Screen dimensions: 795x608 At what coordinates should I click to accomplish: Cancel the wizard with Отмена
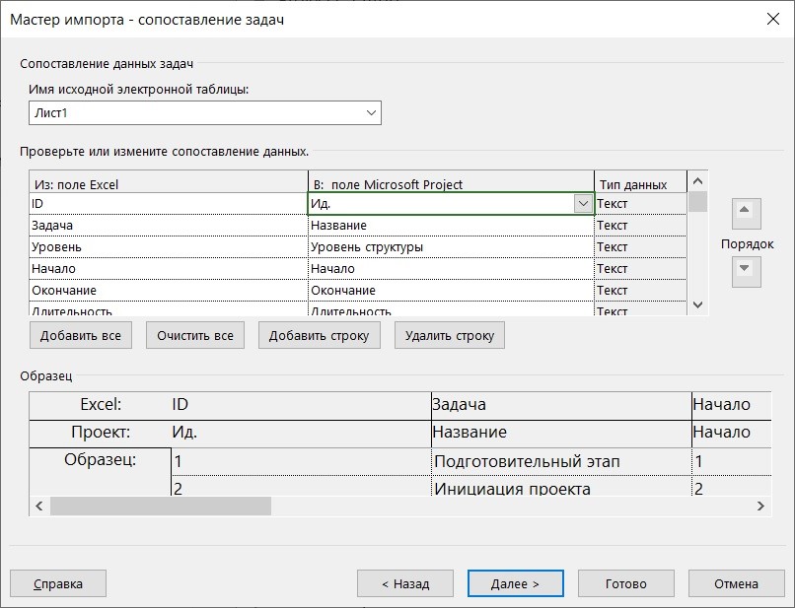click(736, 583)
